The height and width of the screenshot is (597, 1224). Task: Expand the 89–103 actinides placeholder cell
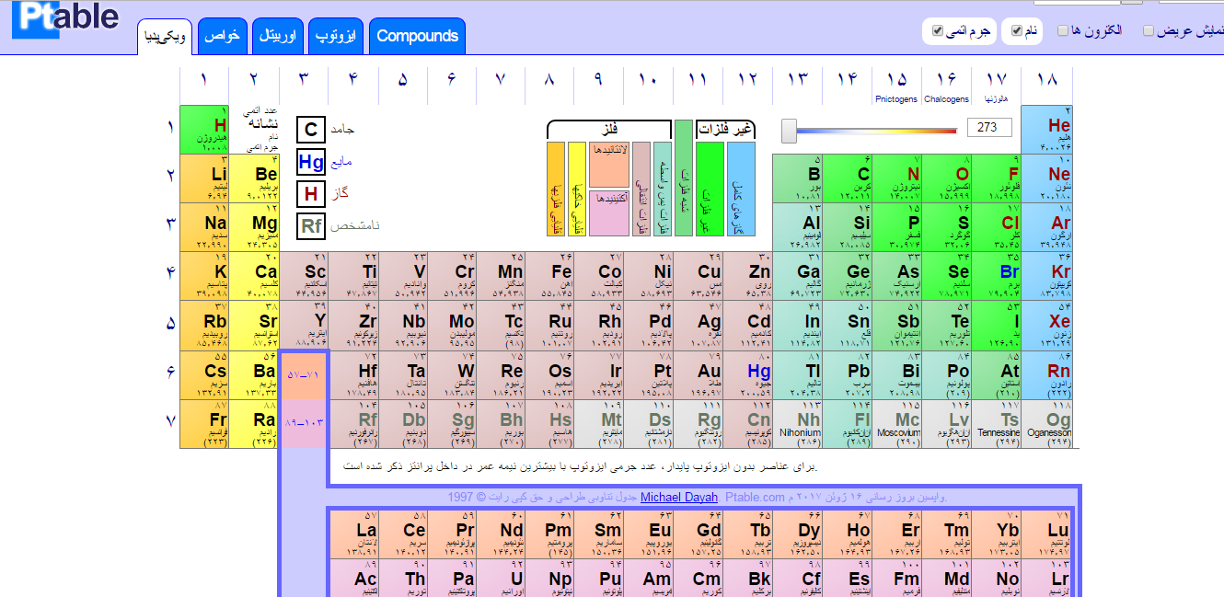click(x=303, y=424)
